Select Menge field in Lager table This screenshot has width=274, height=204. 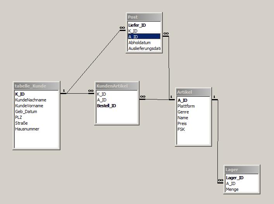(242, 189)
